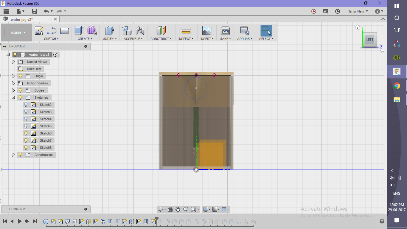The height and width of the screenshot is (229, 407).
Task: Click the LEFT face of the ViewCube
Action: [370, 40]
